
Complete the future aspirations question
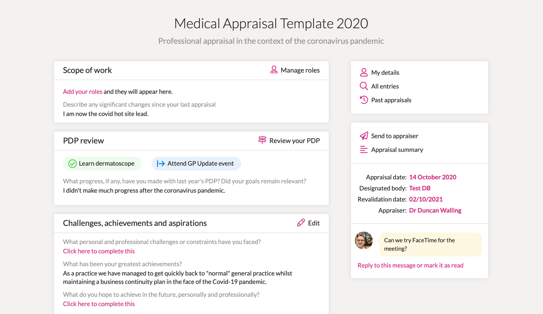tap(99, 304)
